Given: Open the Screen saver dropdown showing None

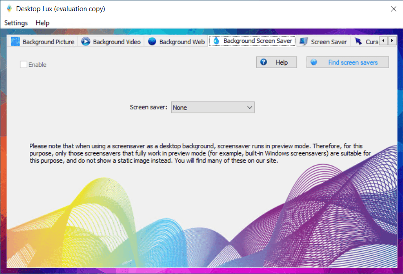Looking at the screenshot, I should [x=213, y=107].
